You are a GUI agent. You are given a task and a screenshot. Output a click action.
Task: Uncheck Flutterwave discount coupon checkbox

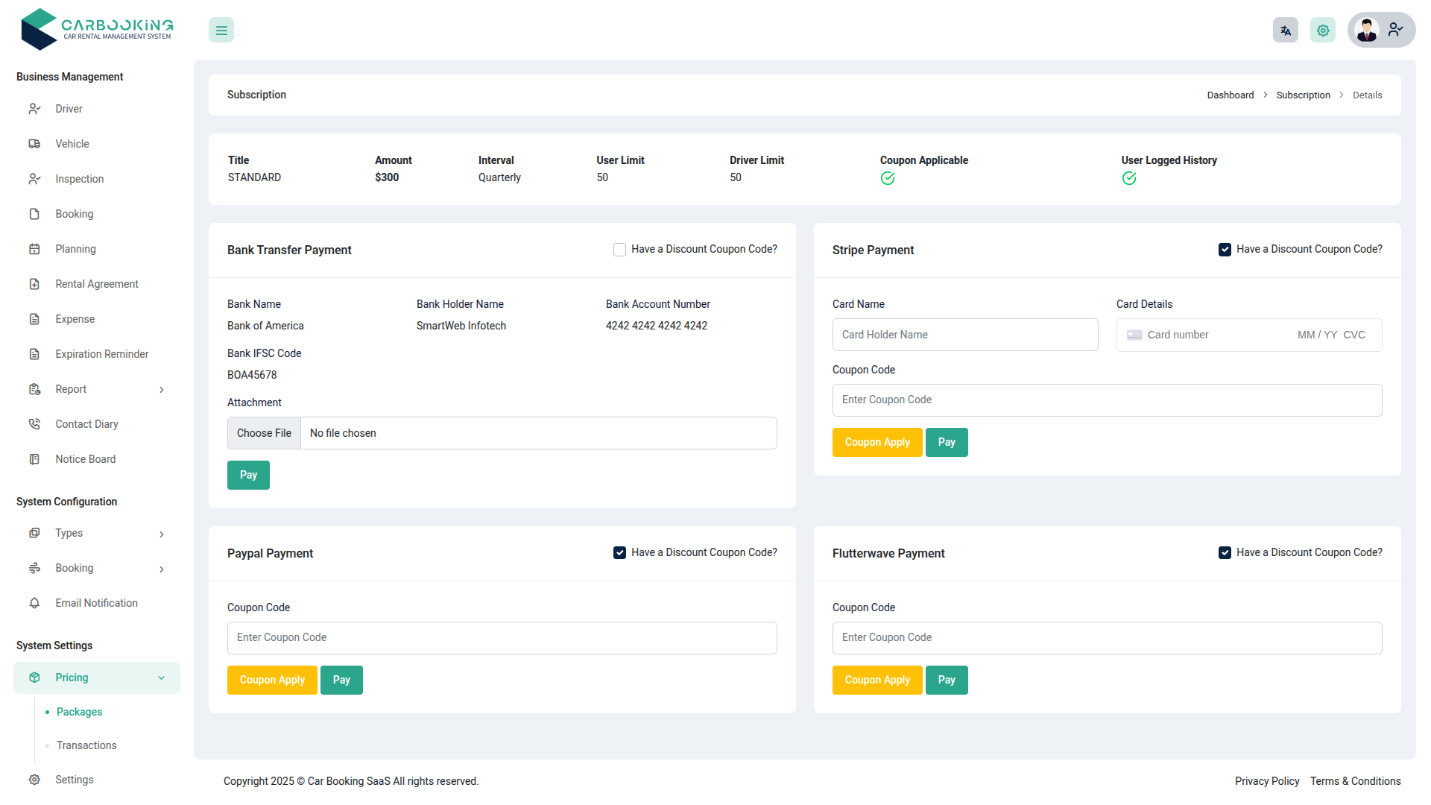click(x=1225, y=552)
